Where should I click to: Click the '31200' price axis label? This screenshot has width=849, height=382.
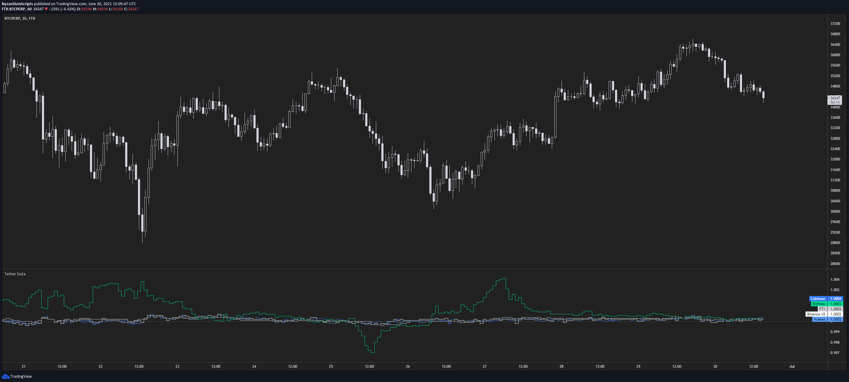coord(835,180)
